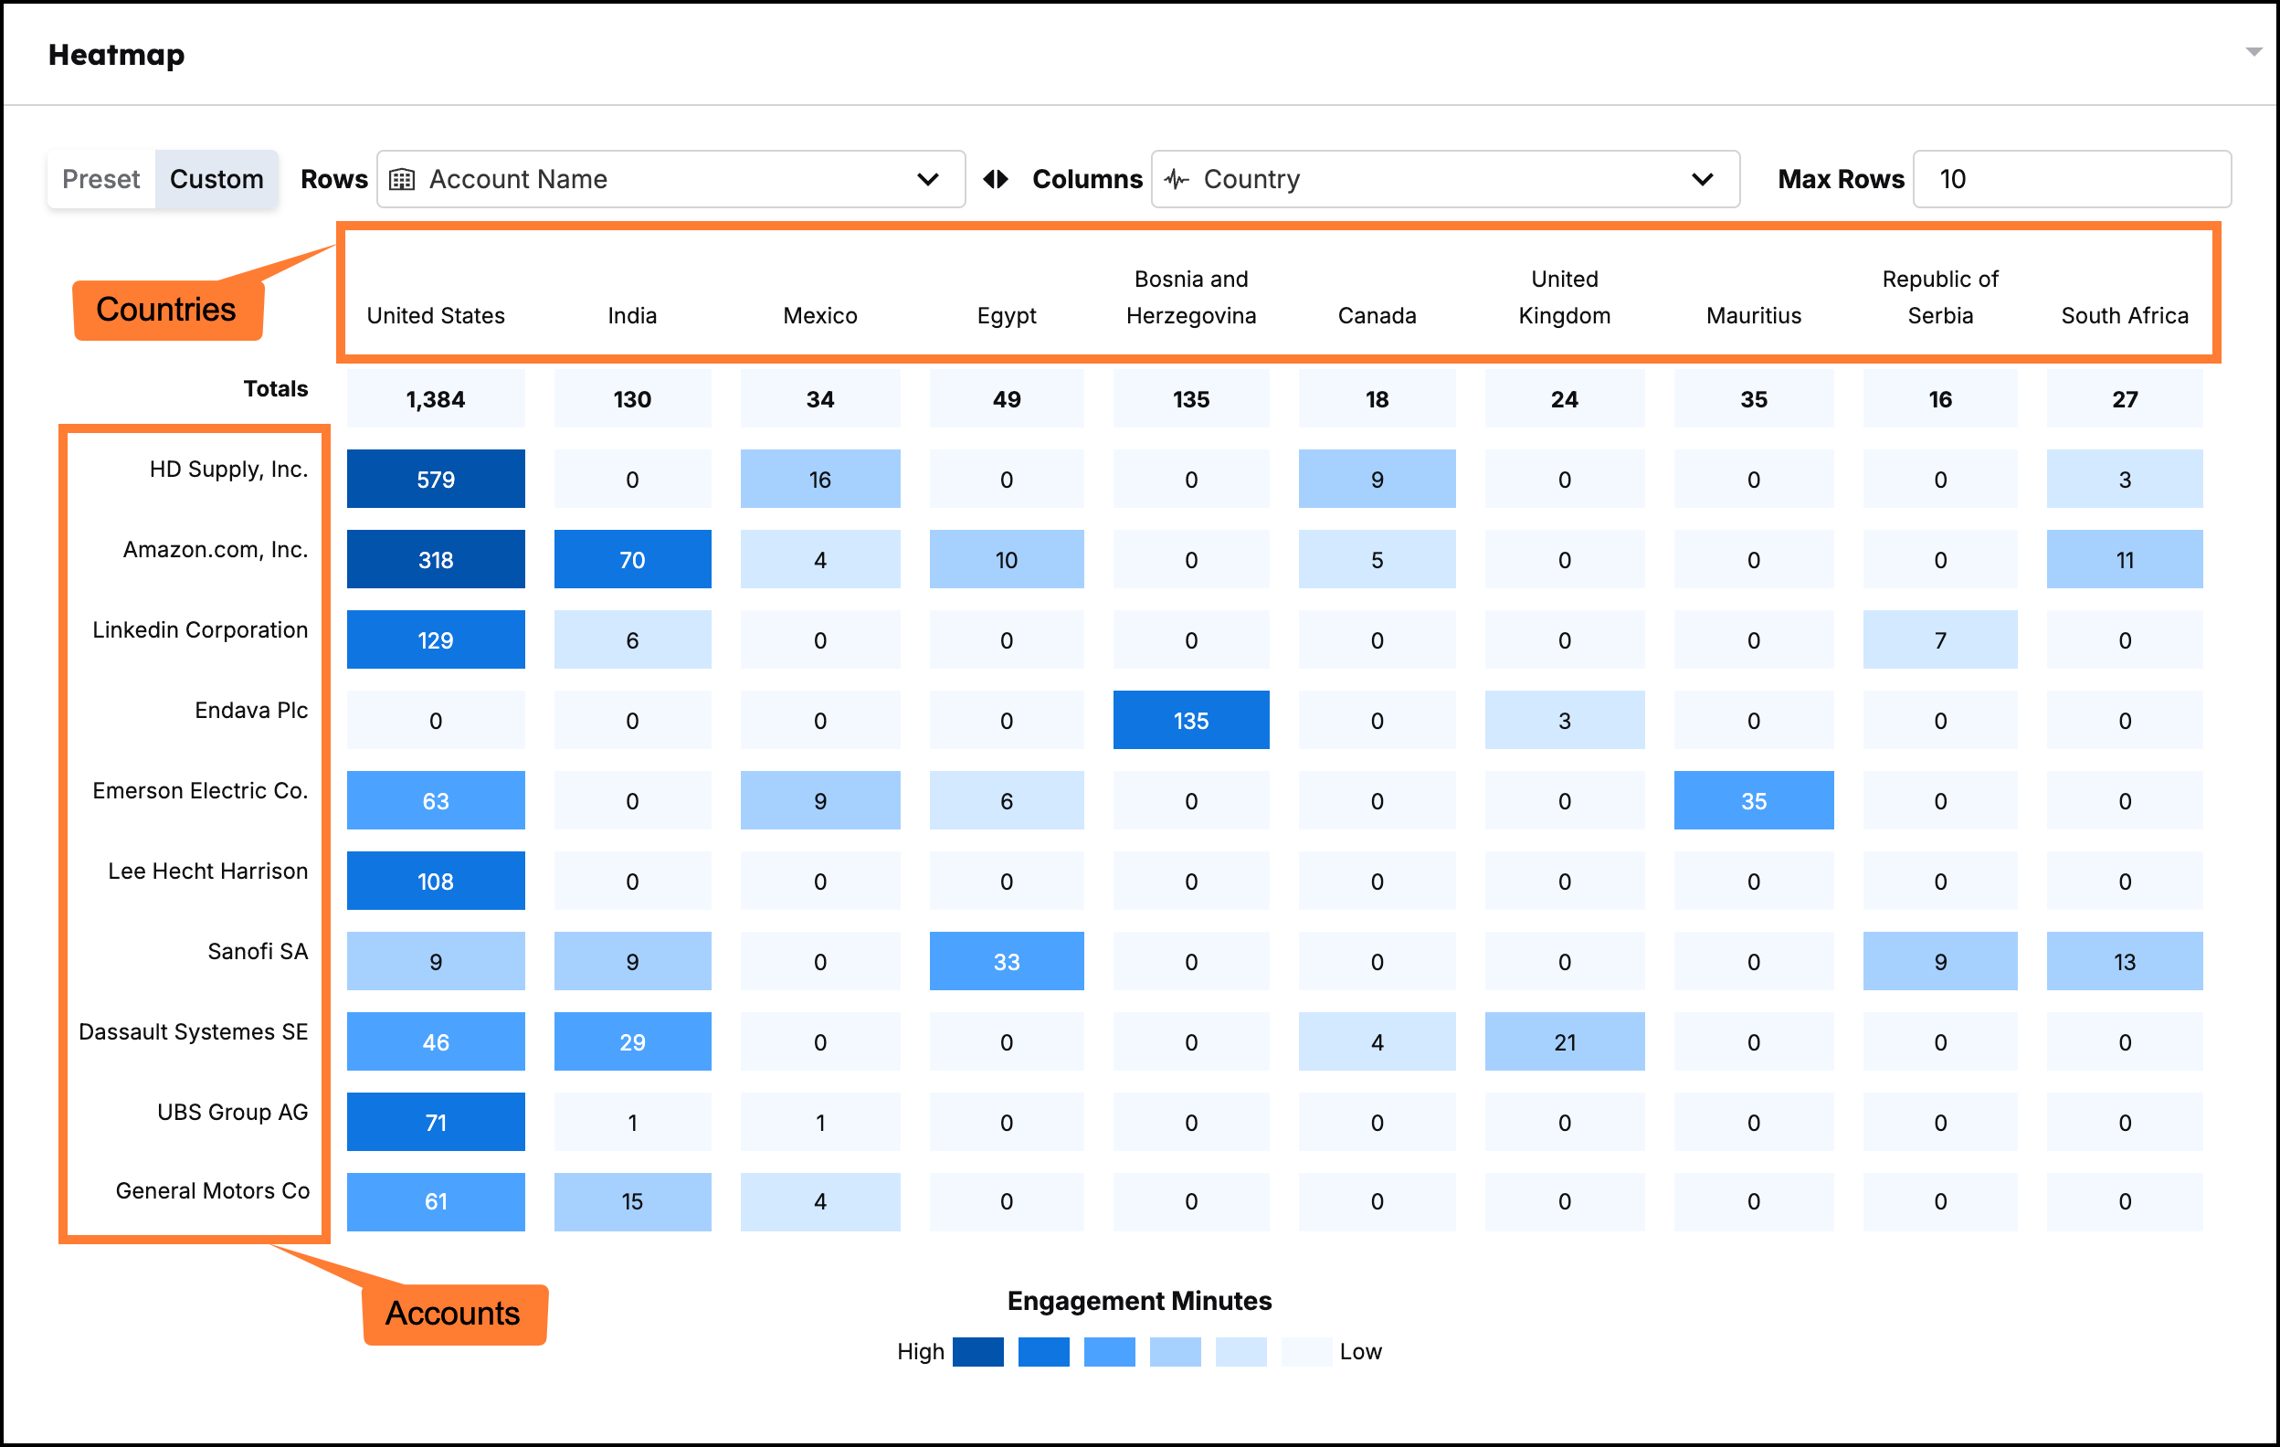Click the 579 cell for HD Supply
This screenshot has height=1447, width=2280.
tap(436, 480)
